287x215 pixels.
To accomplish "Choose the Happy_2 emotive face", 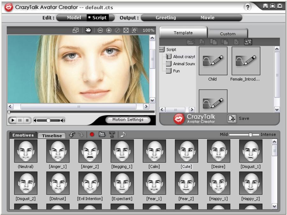I will (251, 183).
